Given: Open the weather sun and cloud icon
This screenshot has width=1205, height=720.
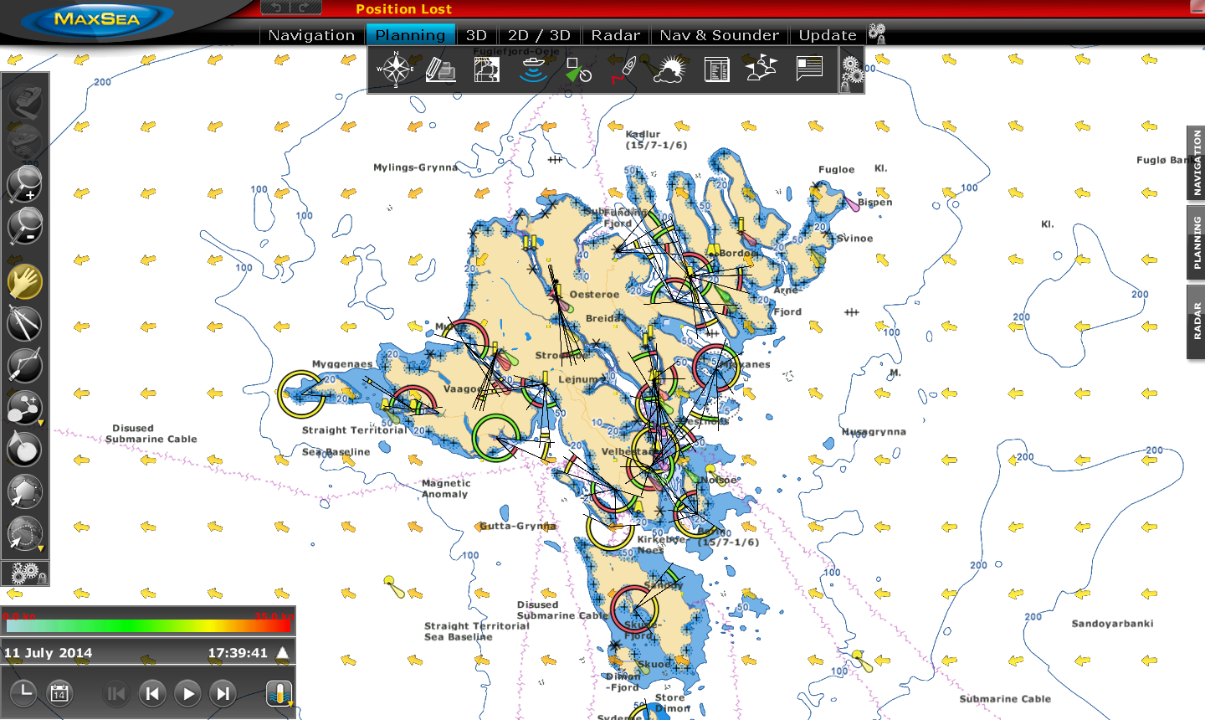Looking at the screenshot, I should [669, 69].
